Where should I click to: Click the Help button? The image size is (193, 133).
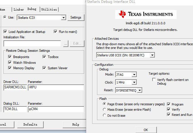click(75, 125)
